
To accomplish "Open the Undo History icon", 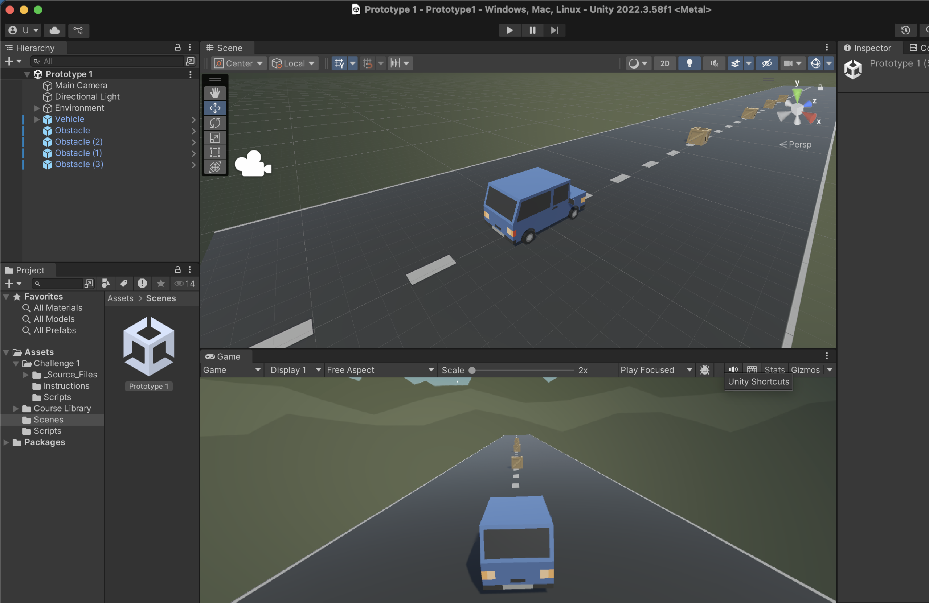I will 905,30.
